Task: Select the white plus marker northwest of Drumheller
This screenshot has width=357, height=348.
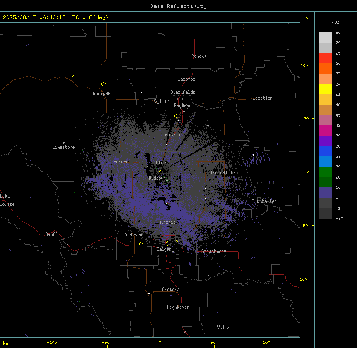Action: (x=253, y=155)
